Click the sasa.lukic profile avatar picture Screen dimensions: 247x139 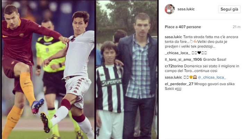[170, 9]
